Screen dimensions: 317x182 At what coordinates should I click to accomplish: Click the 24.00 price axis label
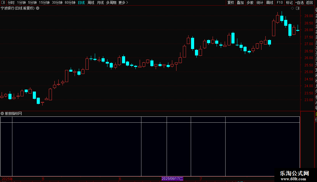click(309, 86)
